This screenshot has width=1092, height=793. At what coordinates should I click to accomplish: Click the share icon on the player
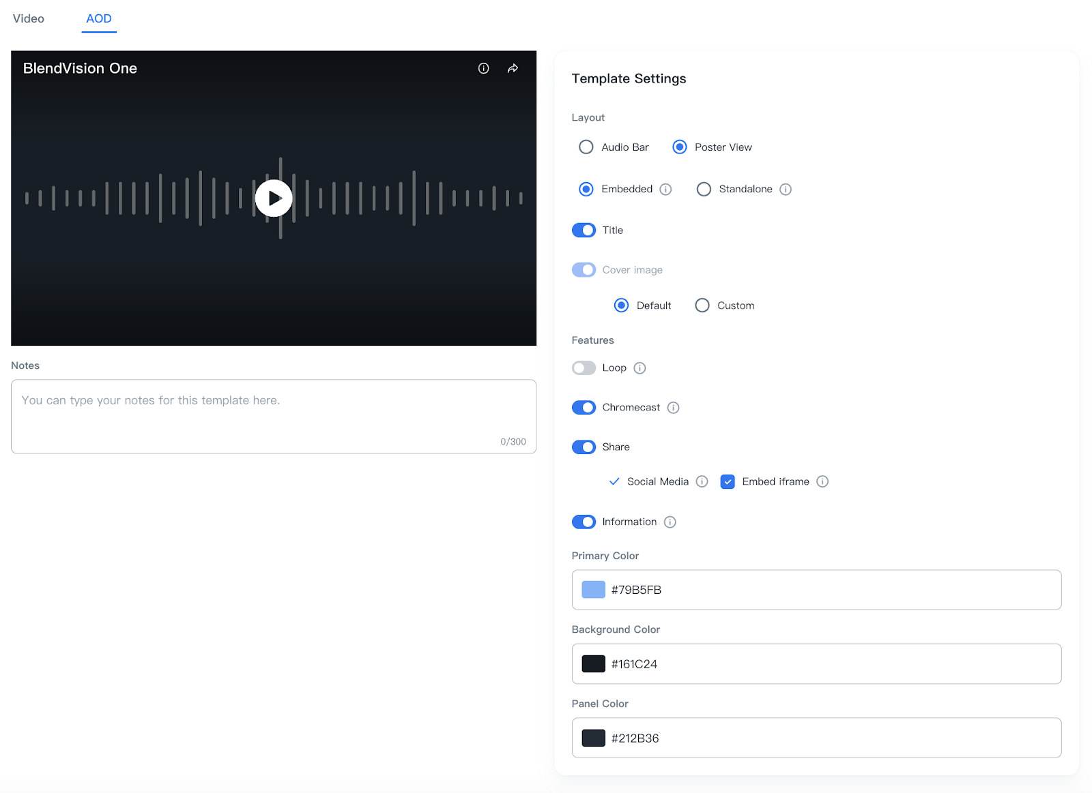[x=512, y=68]
